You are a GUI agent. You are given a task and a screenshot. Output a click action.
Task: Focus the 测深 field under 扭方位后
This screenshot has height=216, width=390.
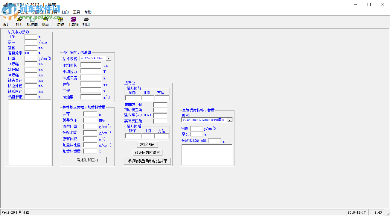point(133,136)
